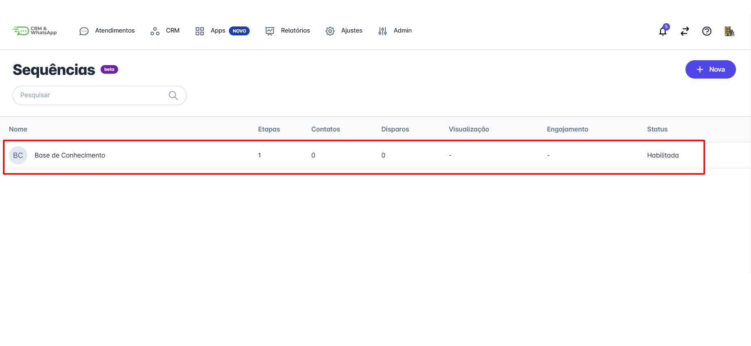751x346 pixels.
Task: Click the CRM & WhatsApp logo
Action: (x=35, y=31)
